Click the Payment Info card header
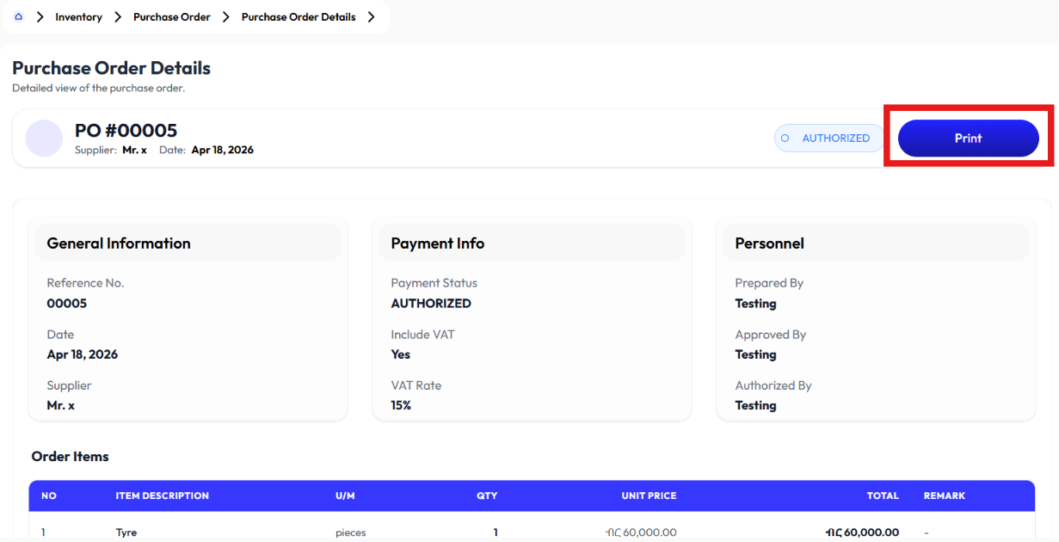The image size is (1059, 542). pyautogui.click(x=533, y=243)
